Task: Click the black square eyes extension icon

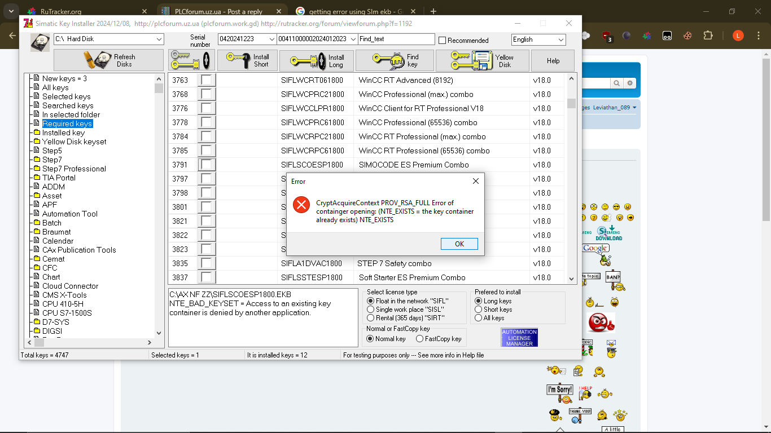Action: click(667, 36)
